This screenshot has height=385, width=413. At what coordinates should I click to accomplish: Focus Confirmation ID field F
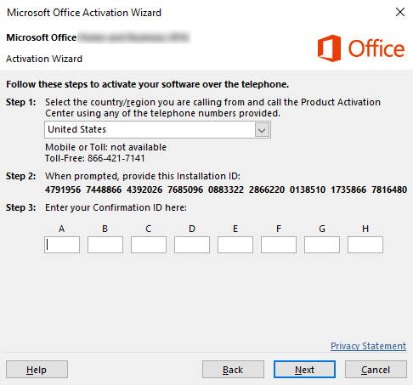279,245
